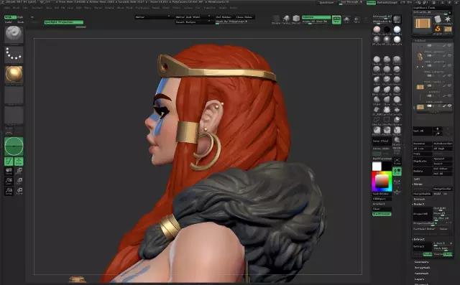Expand the Layers section
The width and height of the screenshot is (460, 285).
[420, 279]
